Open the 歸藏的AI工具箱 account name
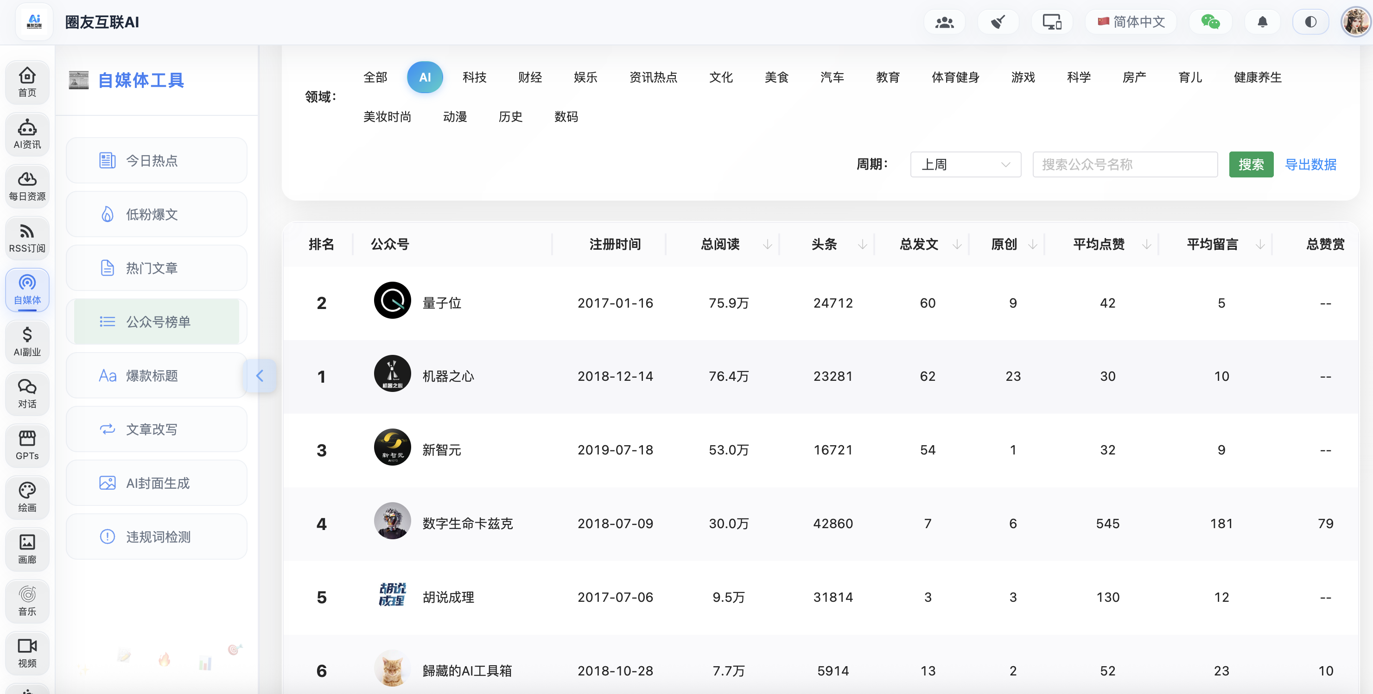The image size is (1373, 694). [x=467, y=670]
